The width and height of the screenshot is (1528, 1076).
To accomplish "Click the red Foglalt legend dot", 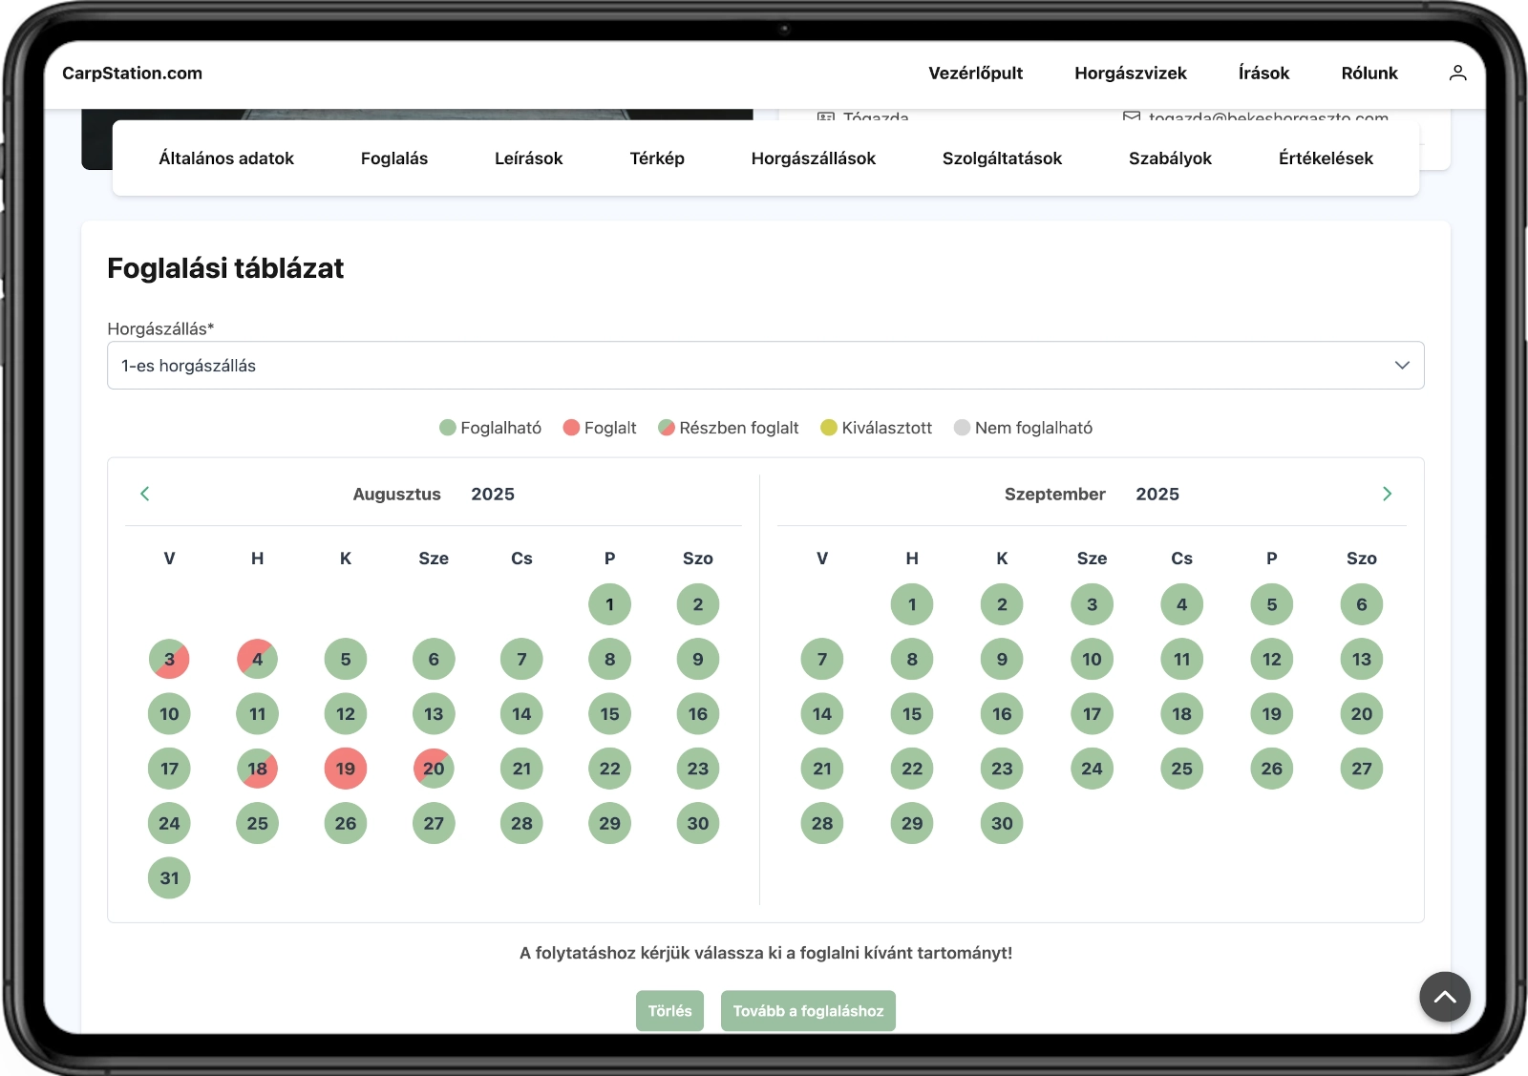I will click(570, 428).
